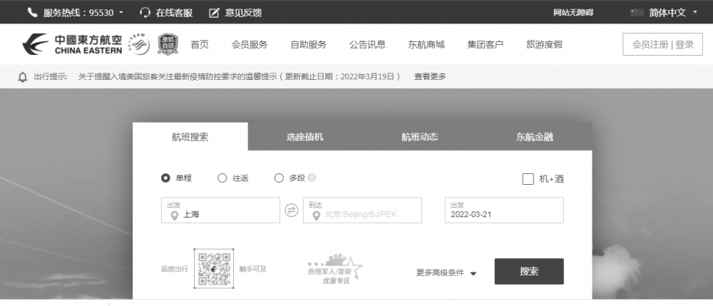
Task: Open the departure date 2022-03-21 picker
Action: coord(504,210)
